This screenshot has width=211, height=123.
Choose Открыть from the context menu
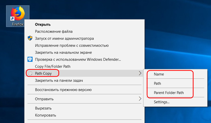[x=43, y=24]
